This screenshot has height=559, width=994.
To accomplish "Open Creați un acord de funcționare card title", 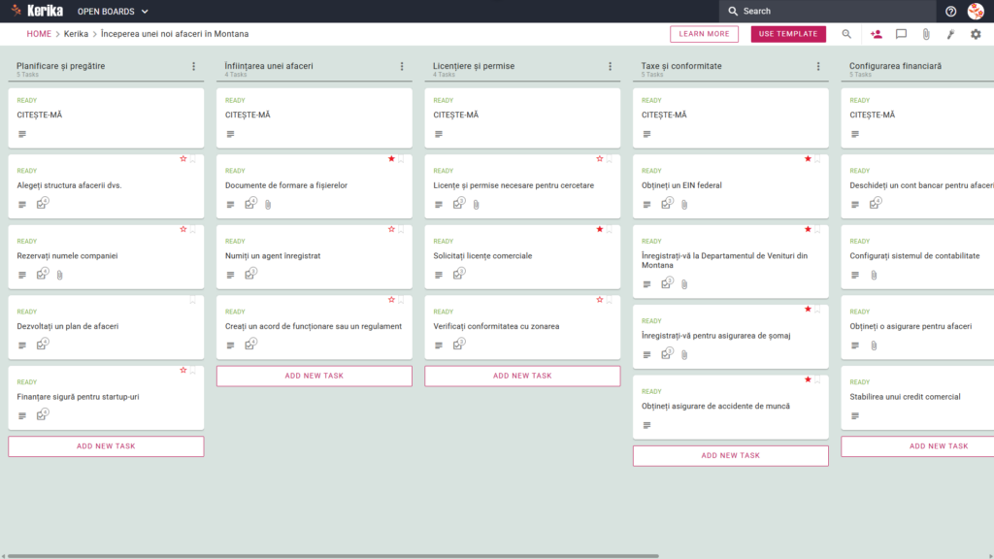I will click(314, 326).
